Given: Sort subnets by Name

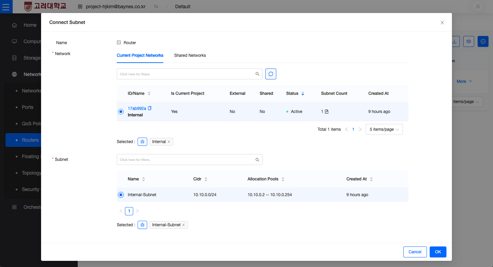Looking at the screenshot, I should 143,179.
